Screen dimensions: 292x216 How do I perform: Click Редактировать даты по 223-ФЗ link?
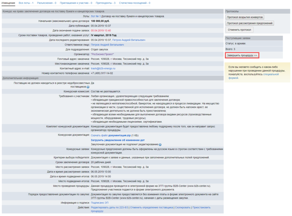point(109,207)
